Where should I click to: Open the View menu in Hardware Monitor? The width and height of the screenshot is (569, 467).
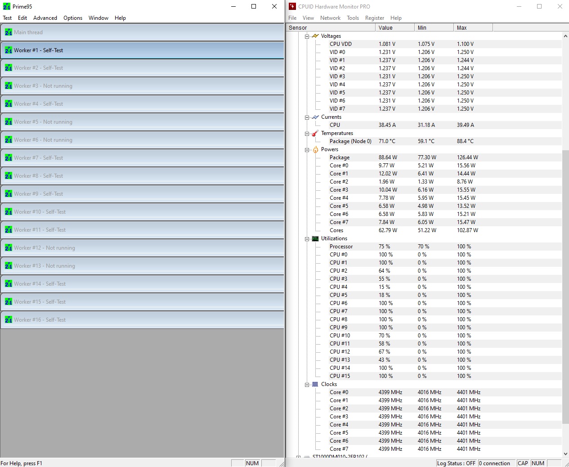[308, 18]
